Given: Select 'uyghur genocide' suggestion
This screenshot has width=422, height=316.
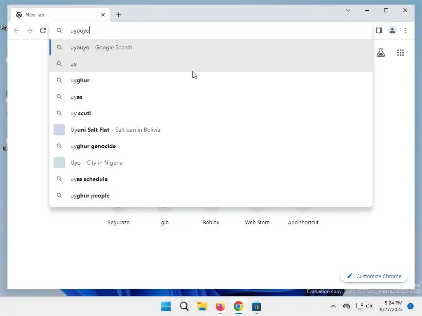Looking at the screenshot, I should [x=211, y=146].
